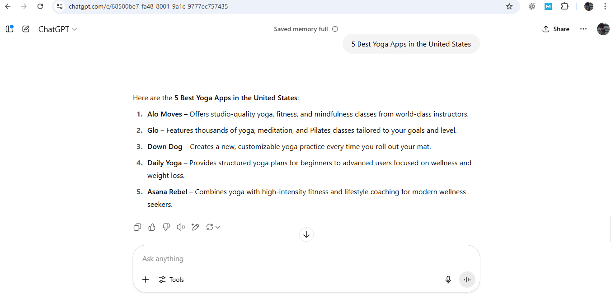The image size is (611, 294).
Task: Start voice mode with waveform button
Action: [467, 280]
